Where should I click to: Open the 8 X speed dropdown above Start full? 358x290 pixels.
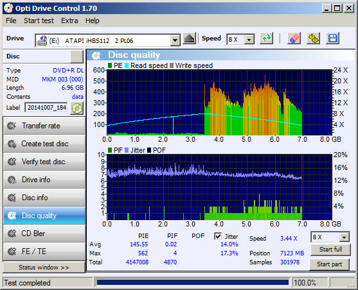pos(344,237)
